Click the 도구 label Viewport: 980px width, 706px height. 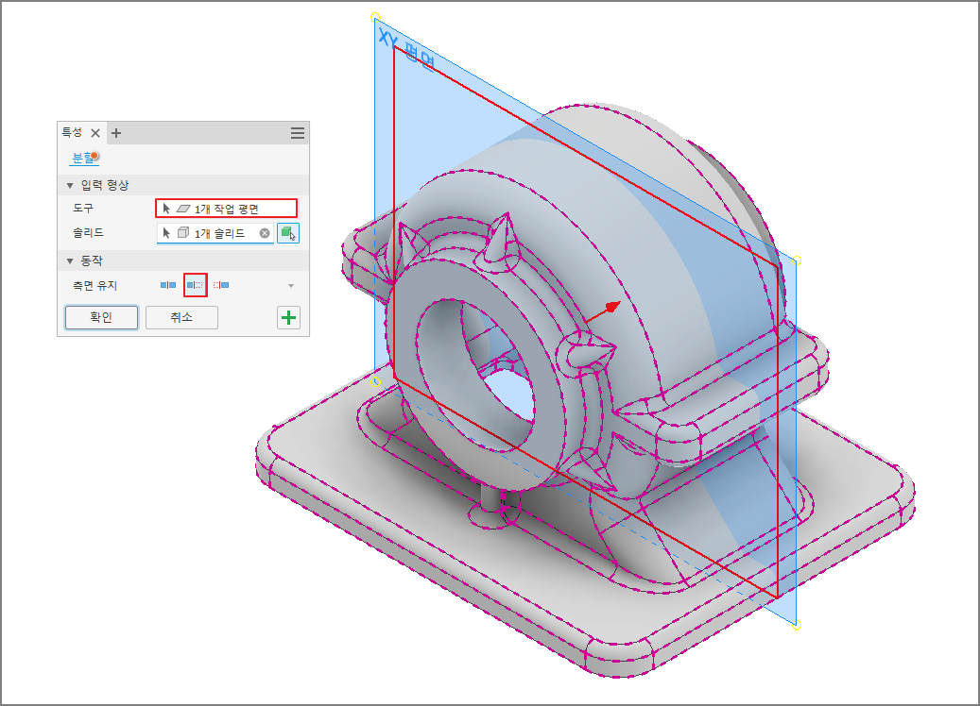83,208
